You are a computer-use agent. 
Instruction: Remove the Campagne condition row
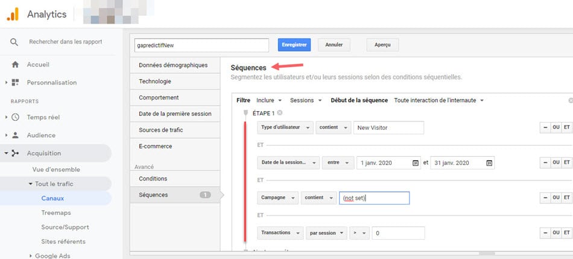coord(545,197)
